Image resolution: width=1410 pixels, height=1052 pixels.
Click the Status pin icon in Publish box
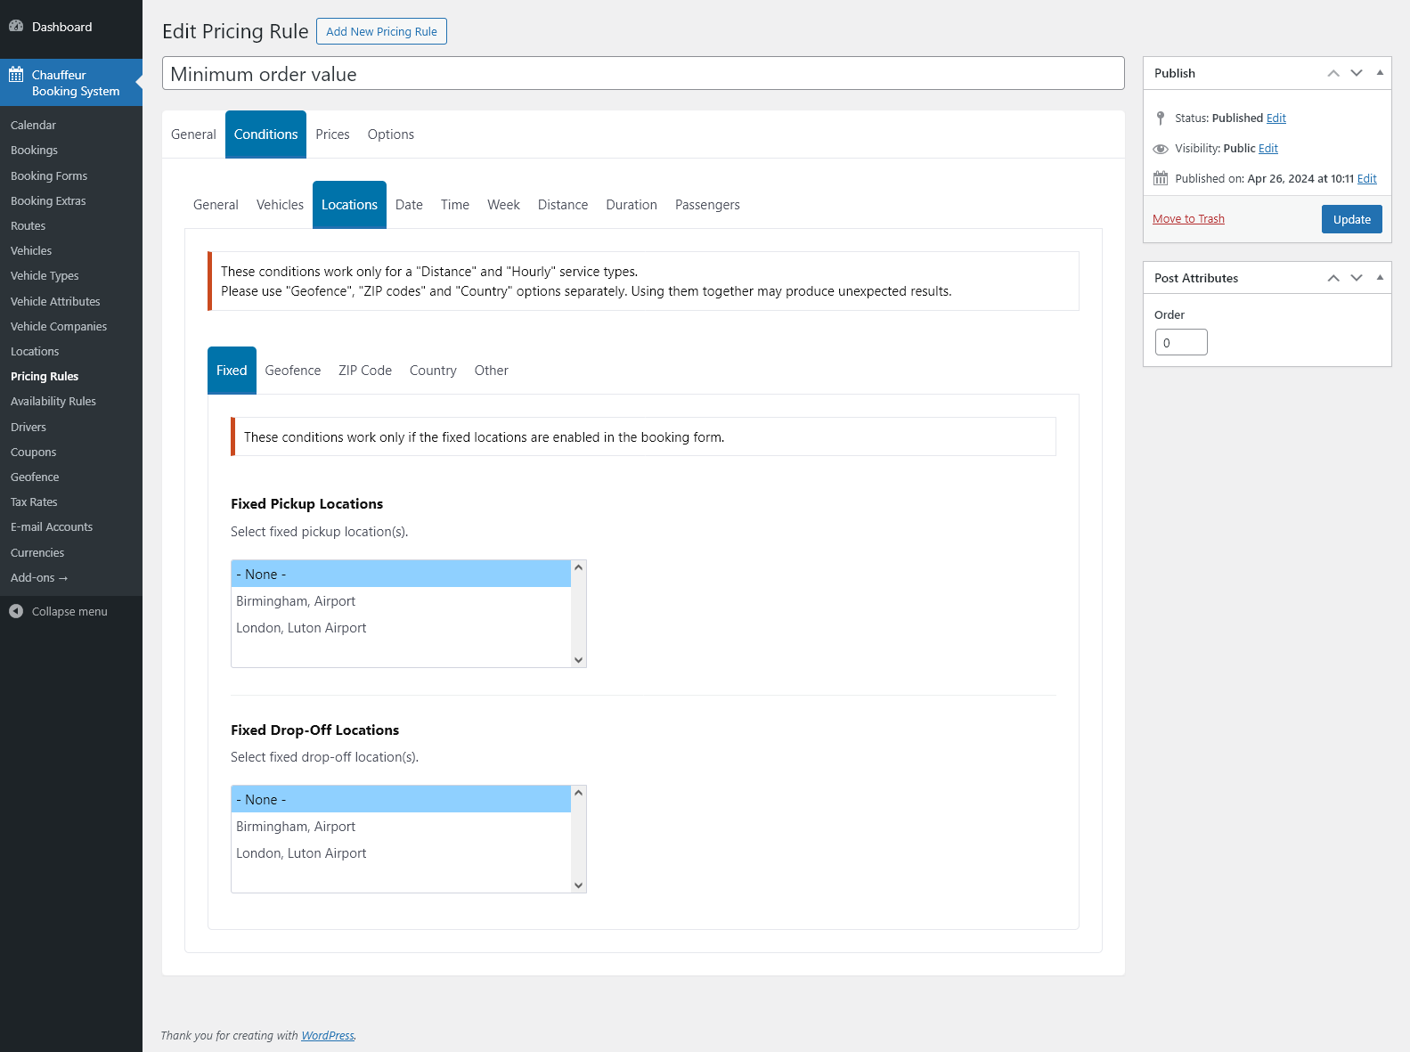(x=1161, y=118)
